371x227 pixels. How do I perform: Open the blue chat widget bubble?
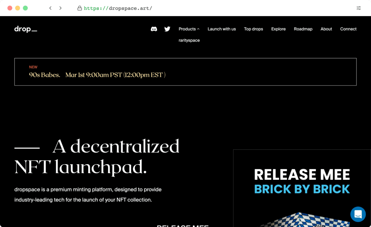tap(358, 214)
